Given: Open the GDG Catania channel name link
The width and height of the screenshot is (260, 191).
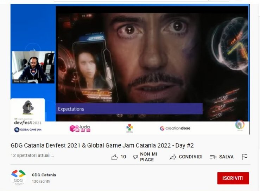Looking at the screenshot, I should coord(44,175).
